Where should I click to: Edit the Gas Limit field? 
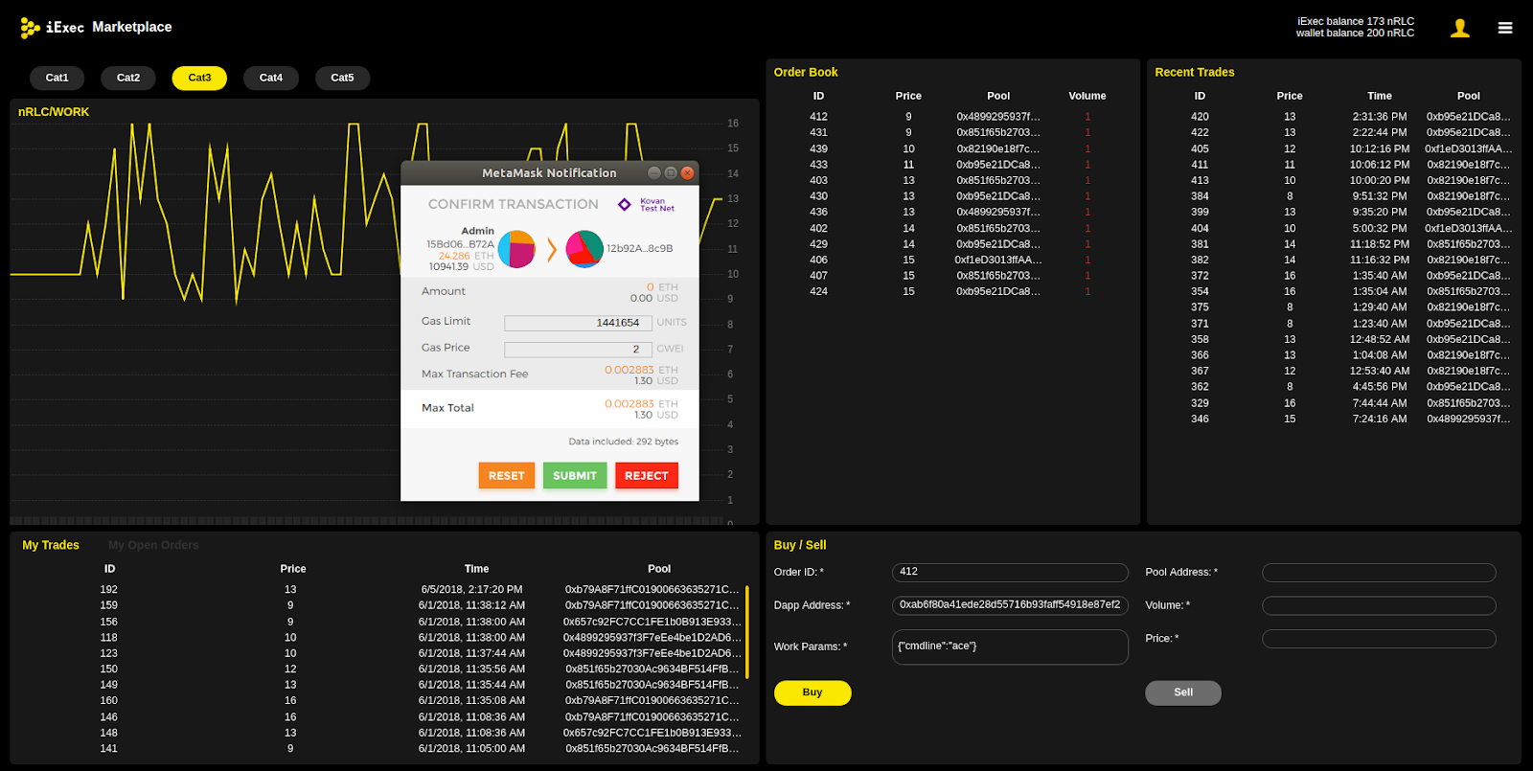point(578,323)
